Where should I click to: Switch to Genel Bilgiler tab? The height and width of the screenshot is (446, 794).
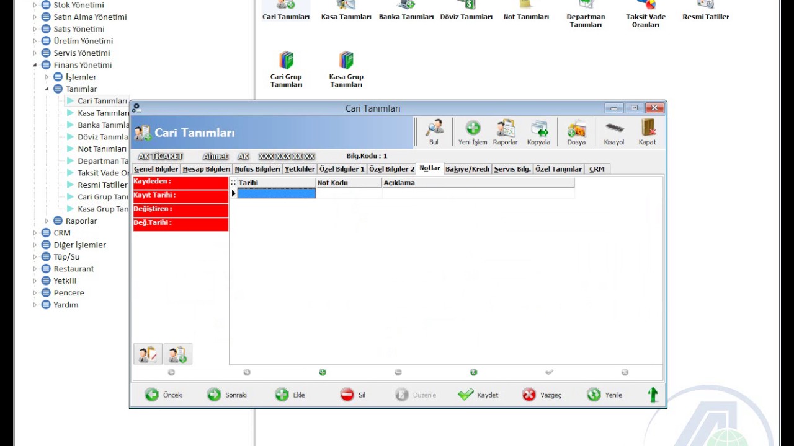[156, 169]
